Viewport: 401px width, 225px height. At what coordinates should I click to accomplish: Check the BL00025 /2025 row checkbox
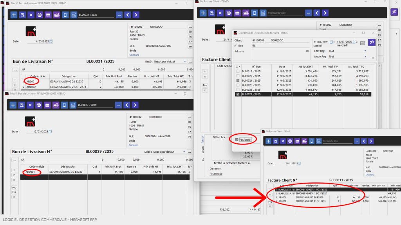tap(238, 85)
